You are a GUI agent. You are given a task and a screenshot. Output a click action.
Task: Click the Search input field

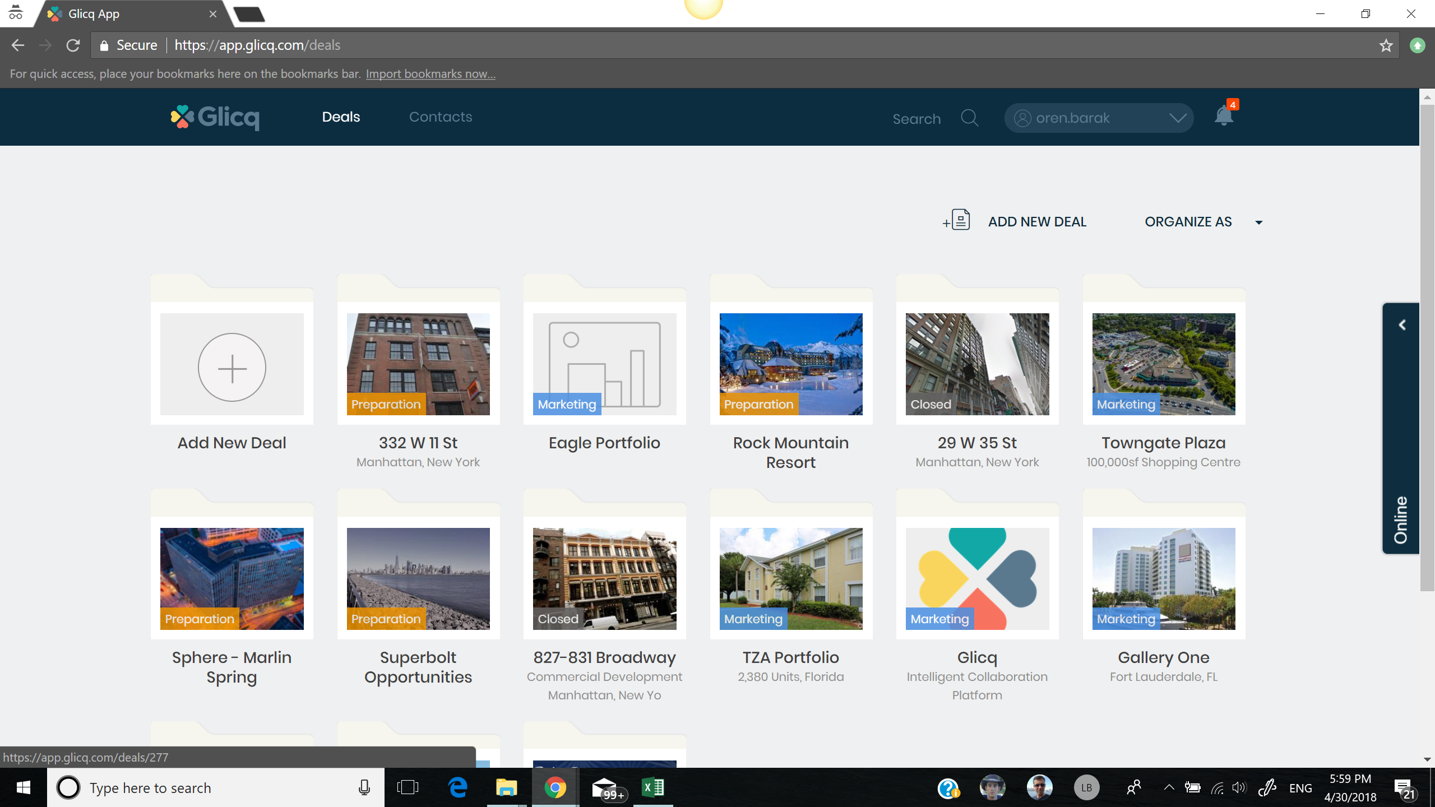pyautogui.click(x=916, y=119)
